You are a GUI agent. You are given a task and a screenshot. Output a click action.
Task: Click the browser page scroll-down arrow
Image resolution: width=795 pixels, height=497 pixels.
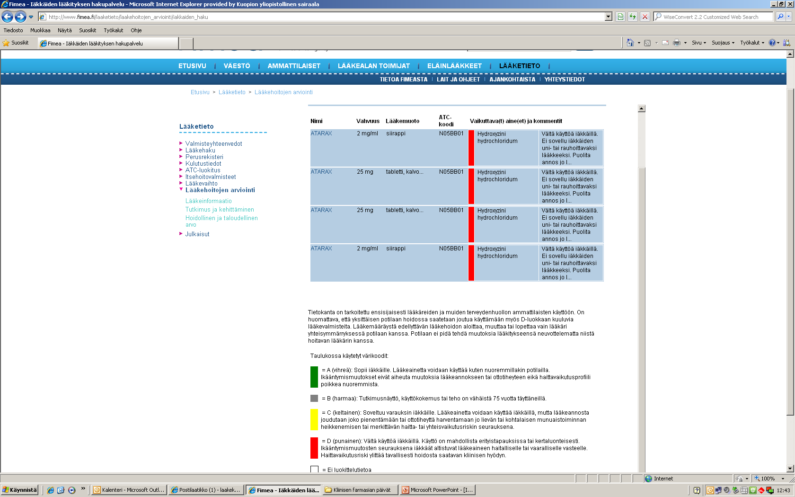click(790, 469)
